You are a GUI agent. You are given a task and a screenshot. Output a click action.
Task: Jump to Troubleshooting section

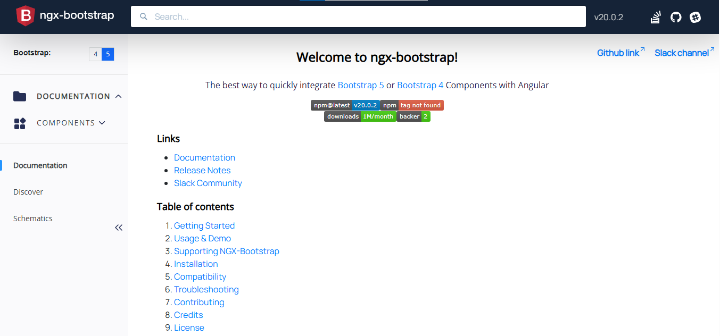point(206,289)
